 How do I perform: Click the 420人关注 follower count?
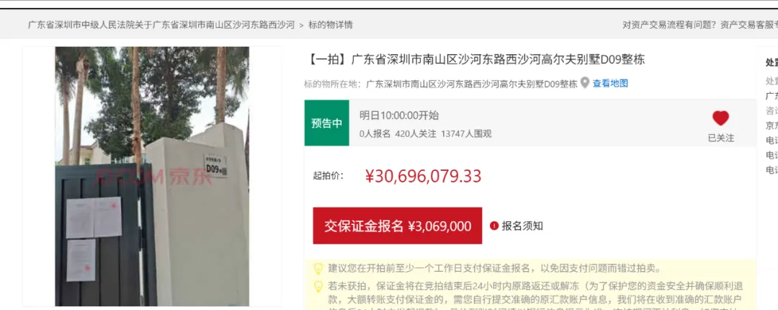(416, 133)
